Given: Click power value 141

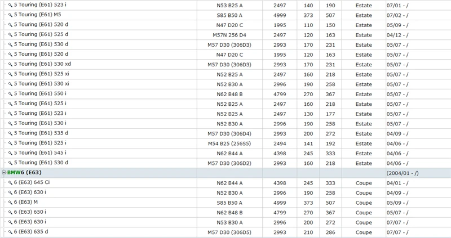Looking at the screenshot, I should pyautogui.click(x=308, y=143).
